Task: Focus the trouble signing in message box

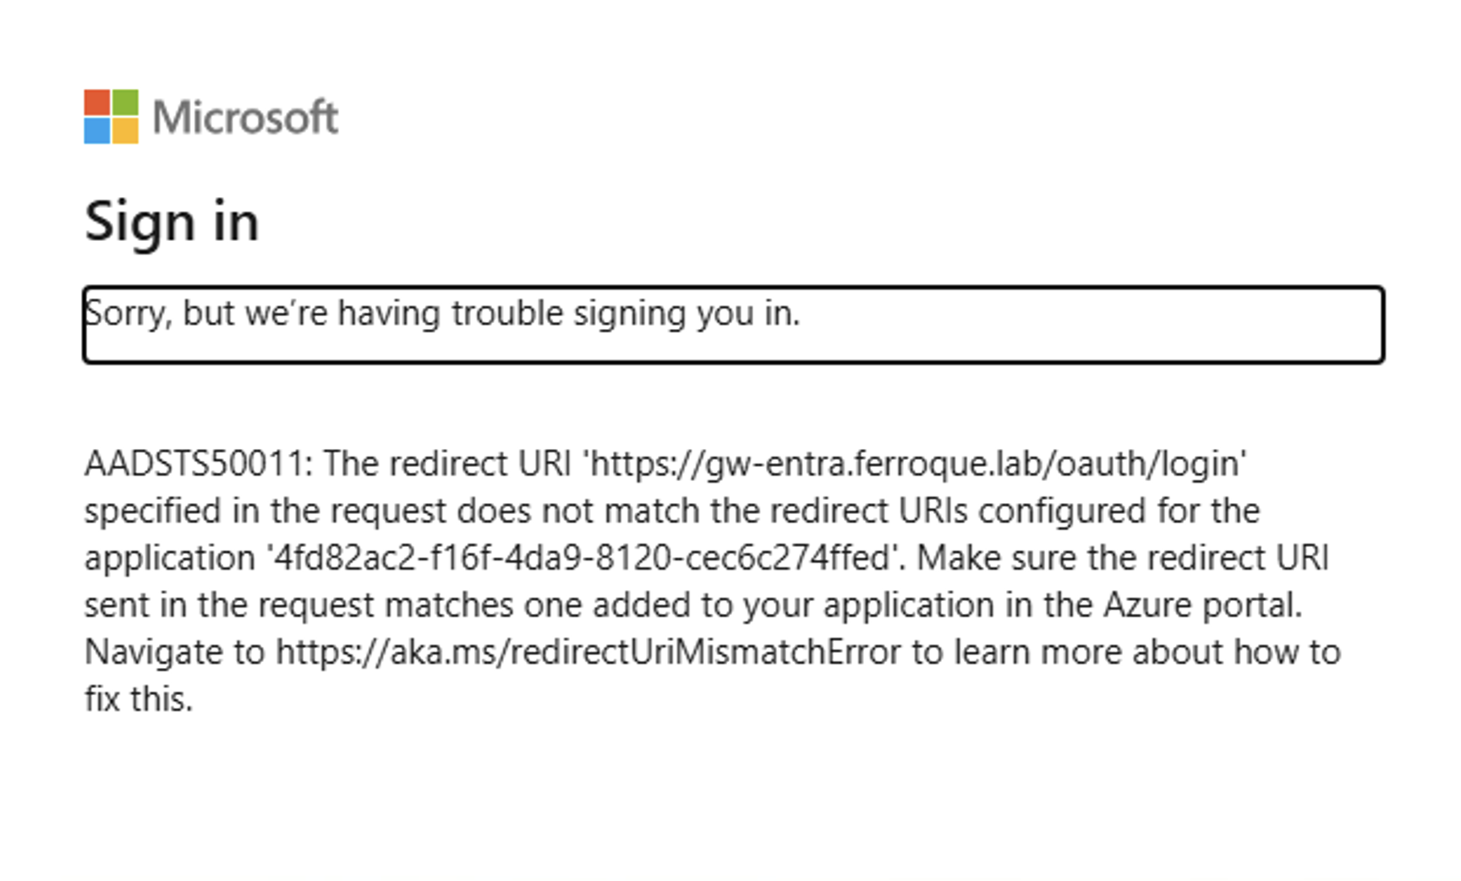Action: click(733, 325)
